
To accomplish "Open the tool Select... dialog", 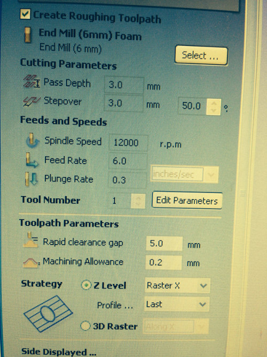I will pyautogui.click(x=201, y=55).
